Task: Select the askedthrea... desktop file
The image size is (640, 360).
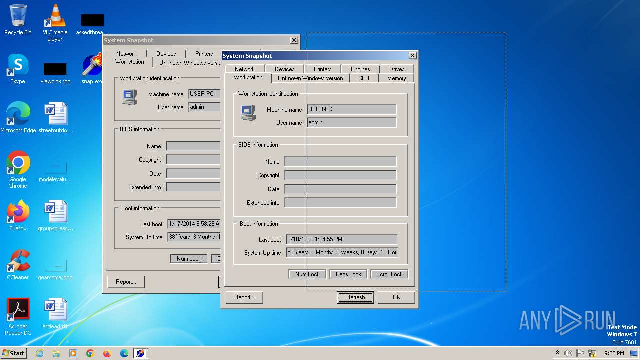Action: point(92,24)
